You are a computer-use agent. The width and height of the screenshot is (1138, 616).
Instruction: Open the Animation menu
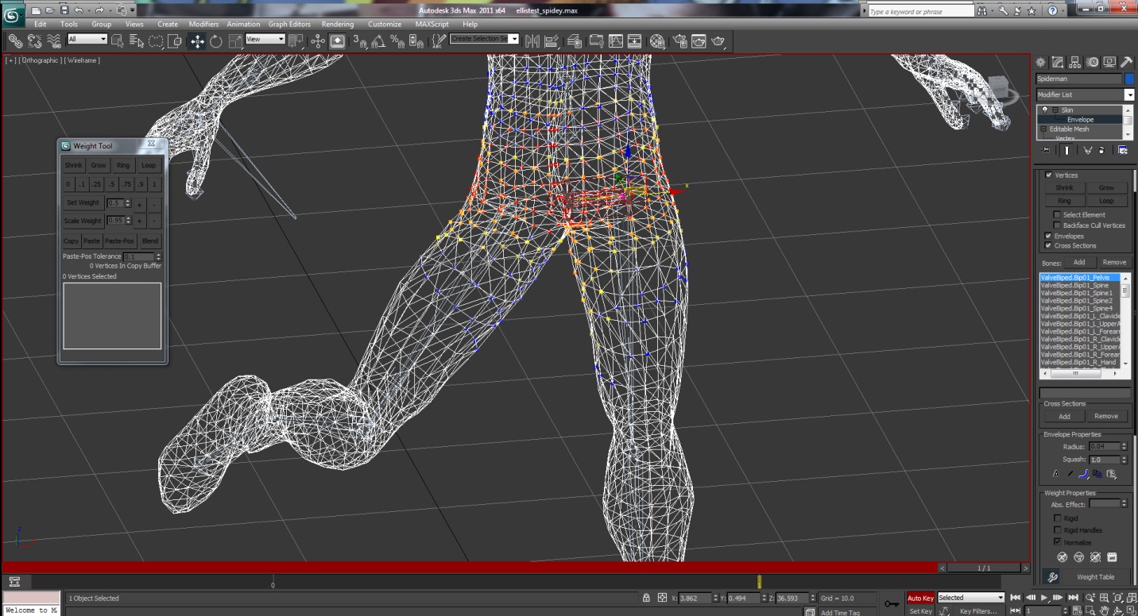coord(243,25)
